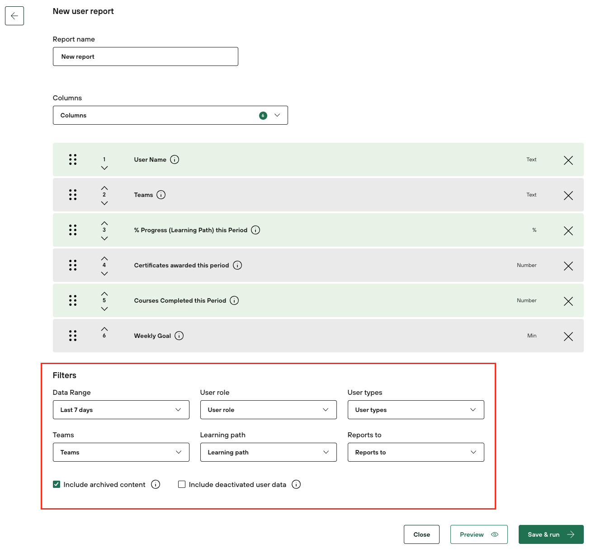Move User Name column down

pos(104,168)
